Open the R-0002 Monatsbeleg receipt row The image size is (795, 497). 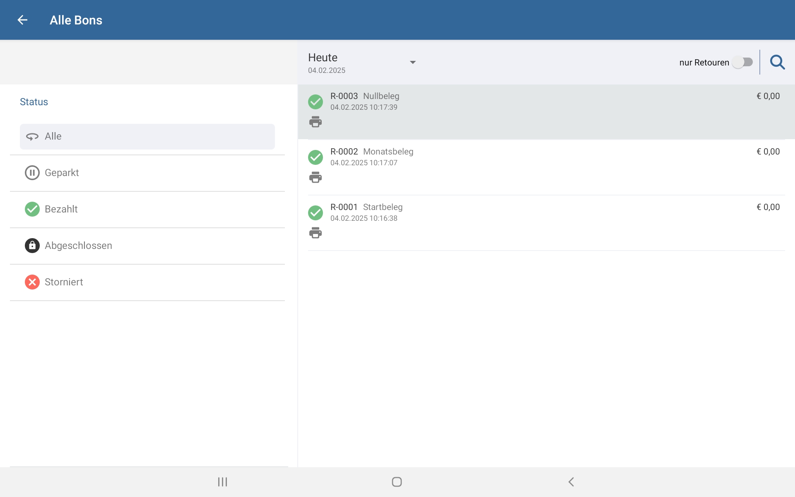click(538, 166)
